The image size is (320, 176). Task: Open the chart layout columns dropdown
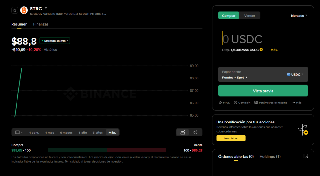click(x=19, y=133)
